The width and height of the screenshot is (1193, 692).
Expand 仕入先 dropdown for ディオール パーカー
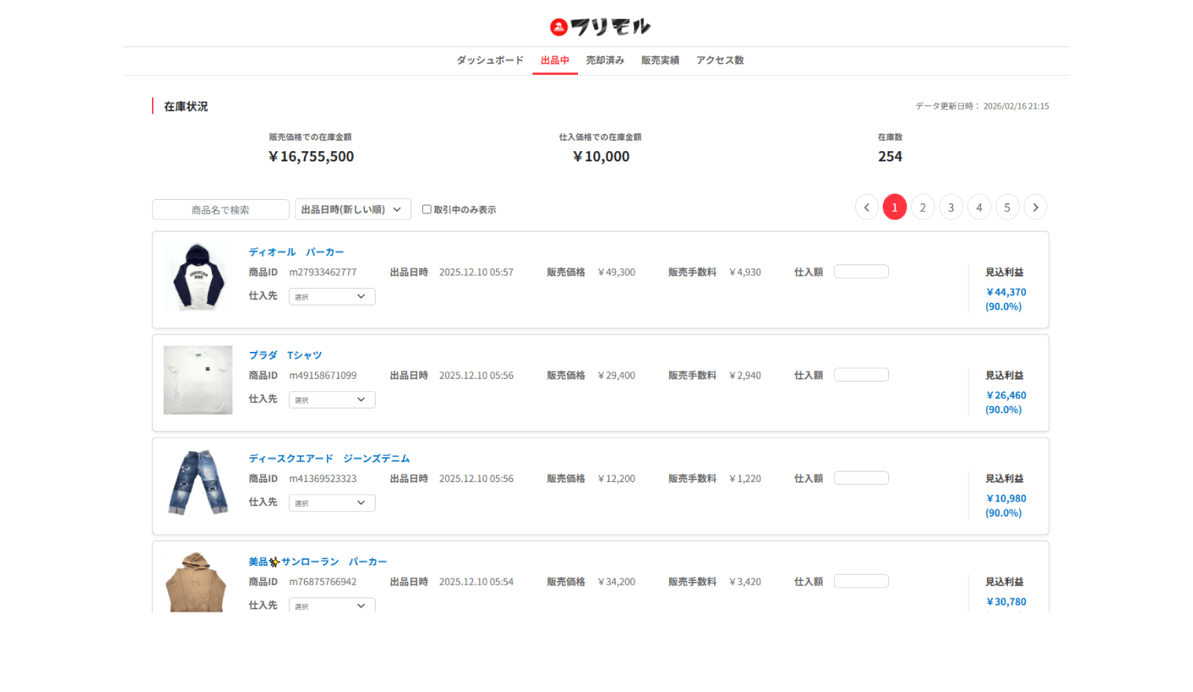pyautogui.click(x=332, y=297)
